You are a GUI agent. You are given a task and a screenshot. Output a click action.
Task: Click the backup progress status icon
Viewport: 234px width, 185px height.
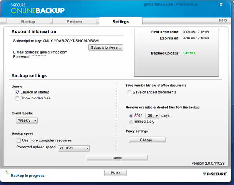click(x=7, y=173)
